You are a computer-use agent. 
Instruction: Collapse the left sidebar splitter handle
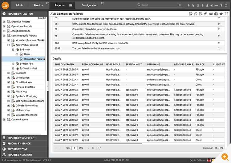coord(48,86)
